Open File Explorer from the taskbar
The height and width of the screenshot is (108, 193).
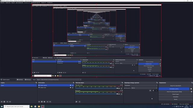(32, 106)
